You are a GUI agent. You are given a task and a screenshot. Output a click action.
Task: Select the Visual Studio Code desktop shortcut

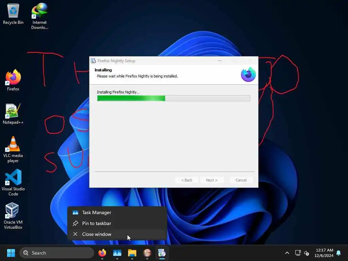click(x=13, y=182)
